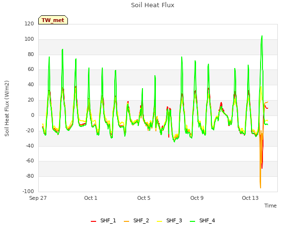Toggle the SHF_2 legend entry
Viewport: 306px width, 230px height.
click(136, 220)
